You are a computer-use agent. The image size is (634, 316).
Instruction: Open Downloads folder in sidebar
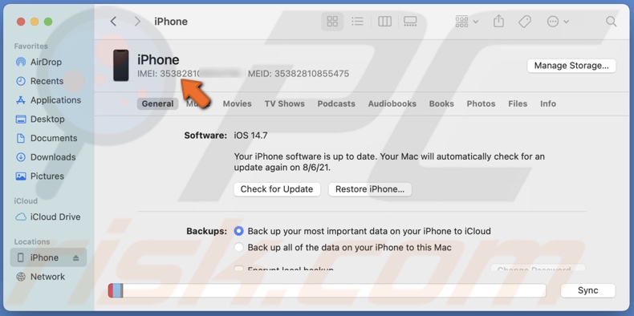(x=45, y=157)
